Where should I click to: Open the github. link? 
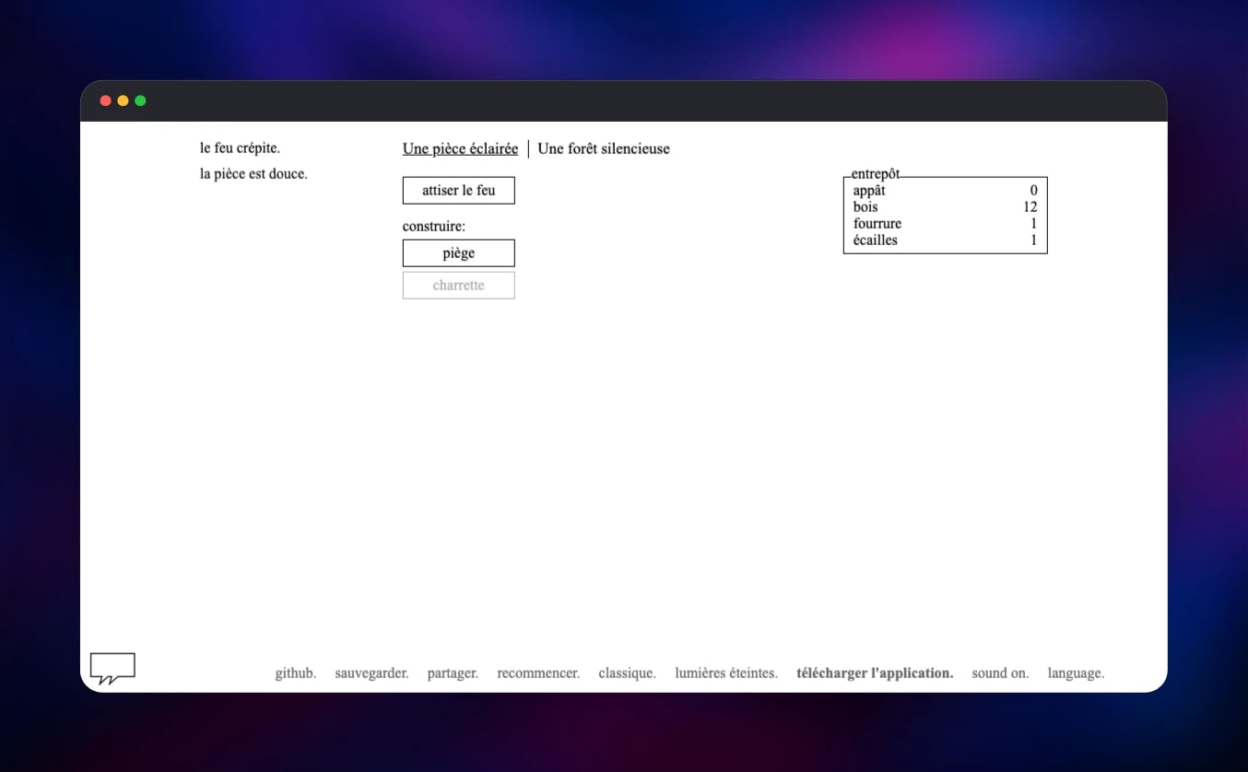coord(296,673)
